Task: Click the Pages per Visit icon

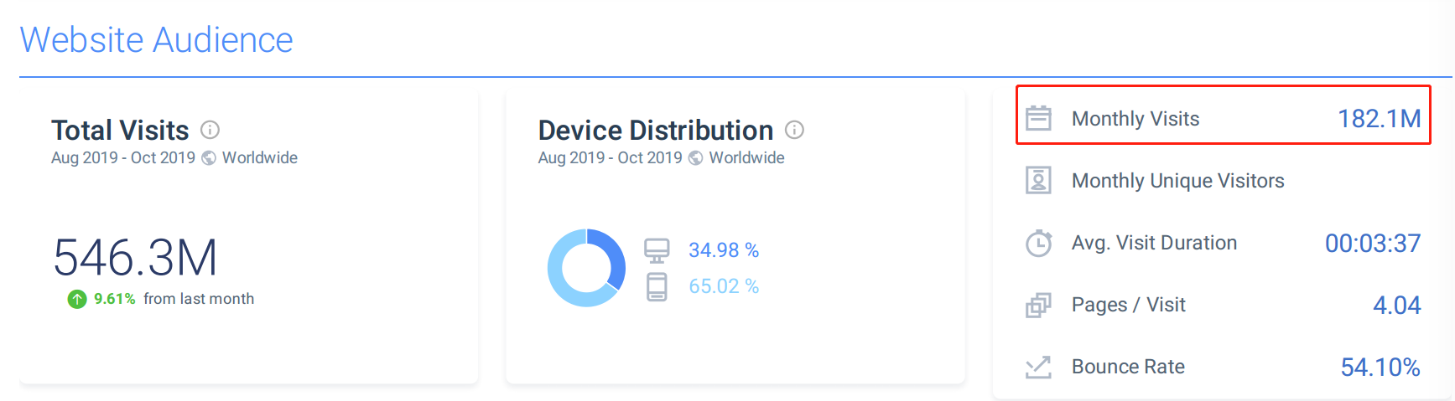Action: click(1038, 305)
